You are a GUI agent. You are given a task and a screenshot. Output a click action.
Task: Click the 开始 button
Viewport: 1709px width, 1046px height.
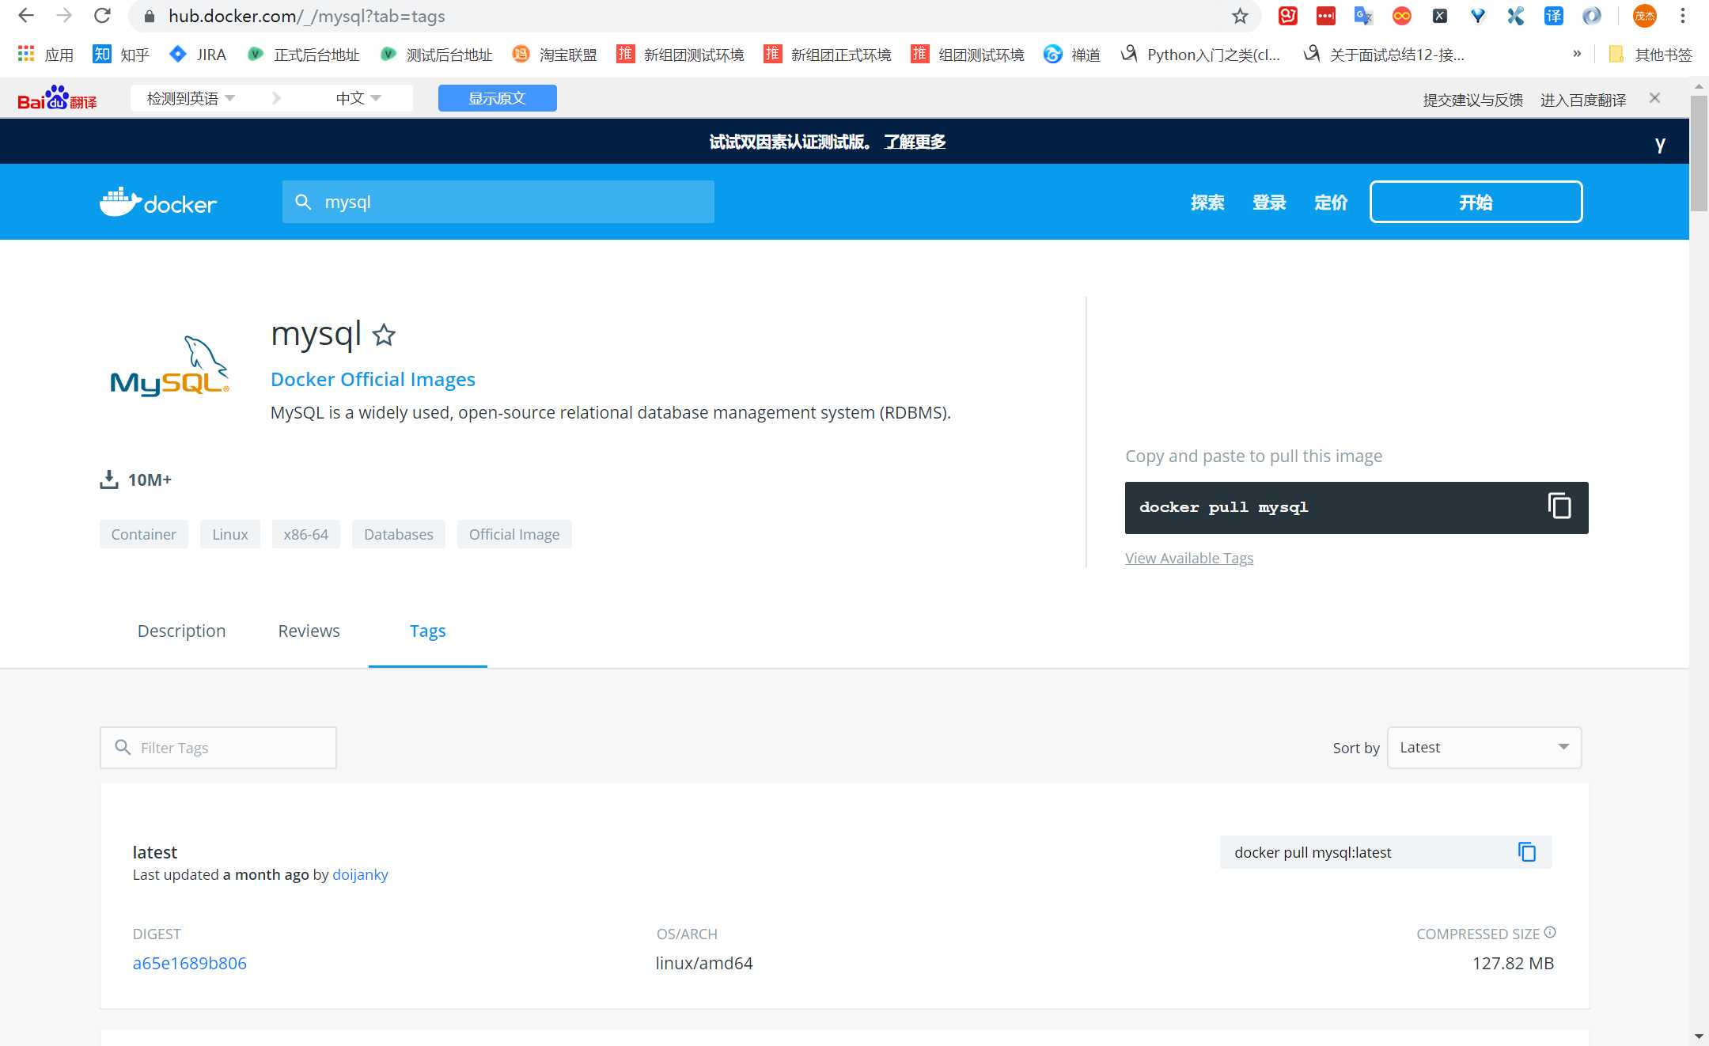pyautogui.click(x=1476, y=202)
